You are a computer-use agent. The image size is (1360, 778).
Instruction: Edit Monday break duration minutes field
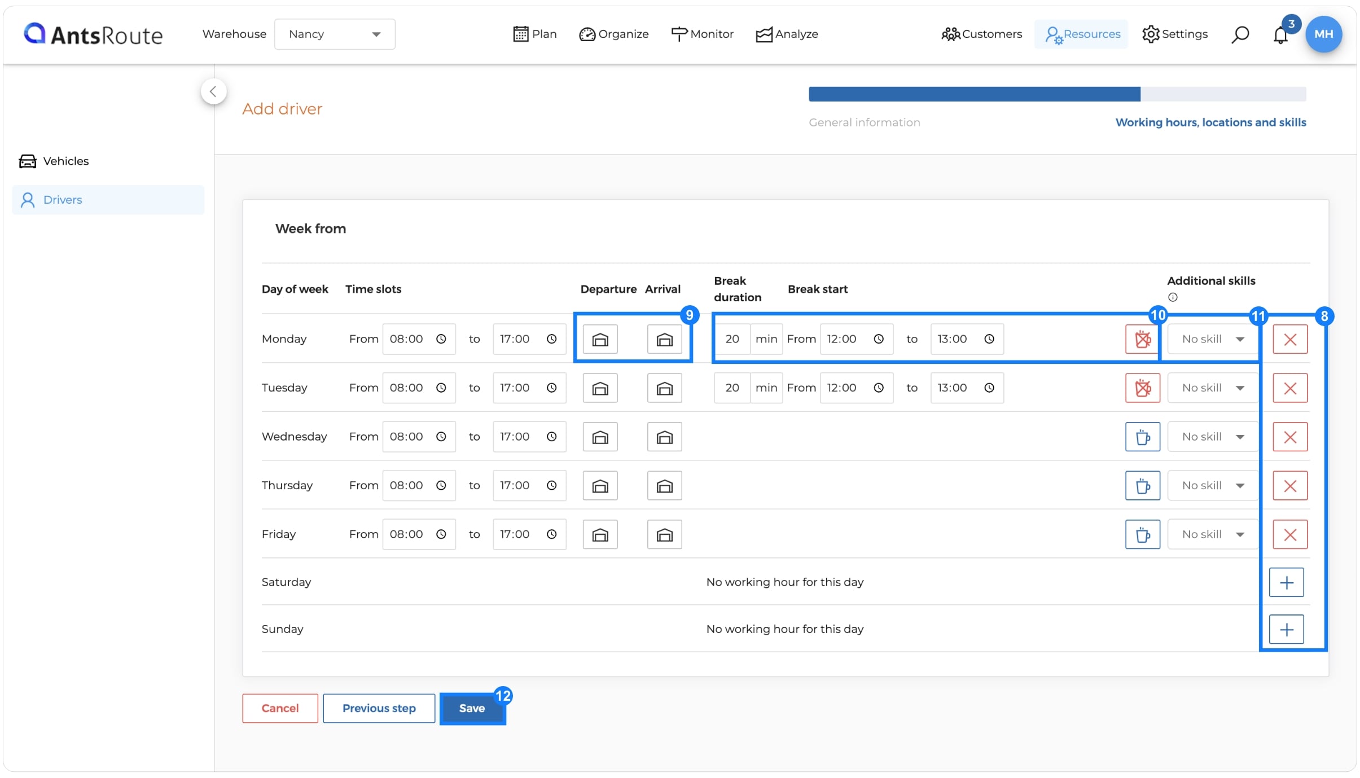tap(732, 339)
